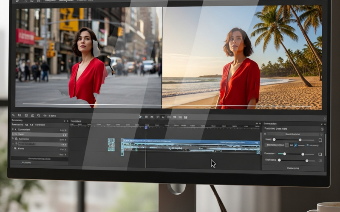Click the blue playhead marker on the timeline ruler

(x=146, y=128)
